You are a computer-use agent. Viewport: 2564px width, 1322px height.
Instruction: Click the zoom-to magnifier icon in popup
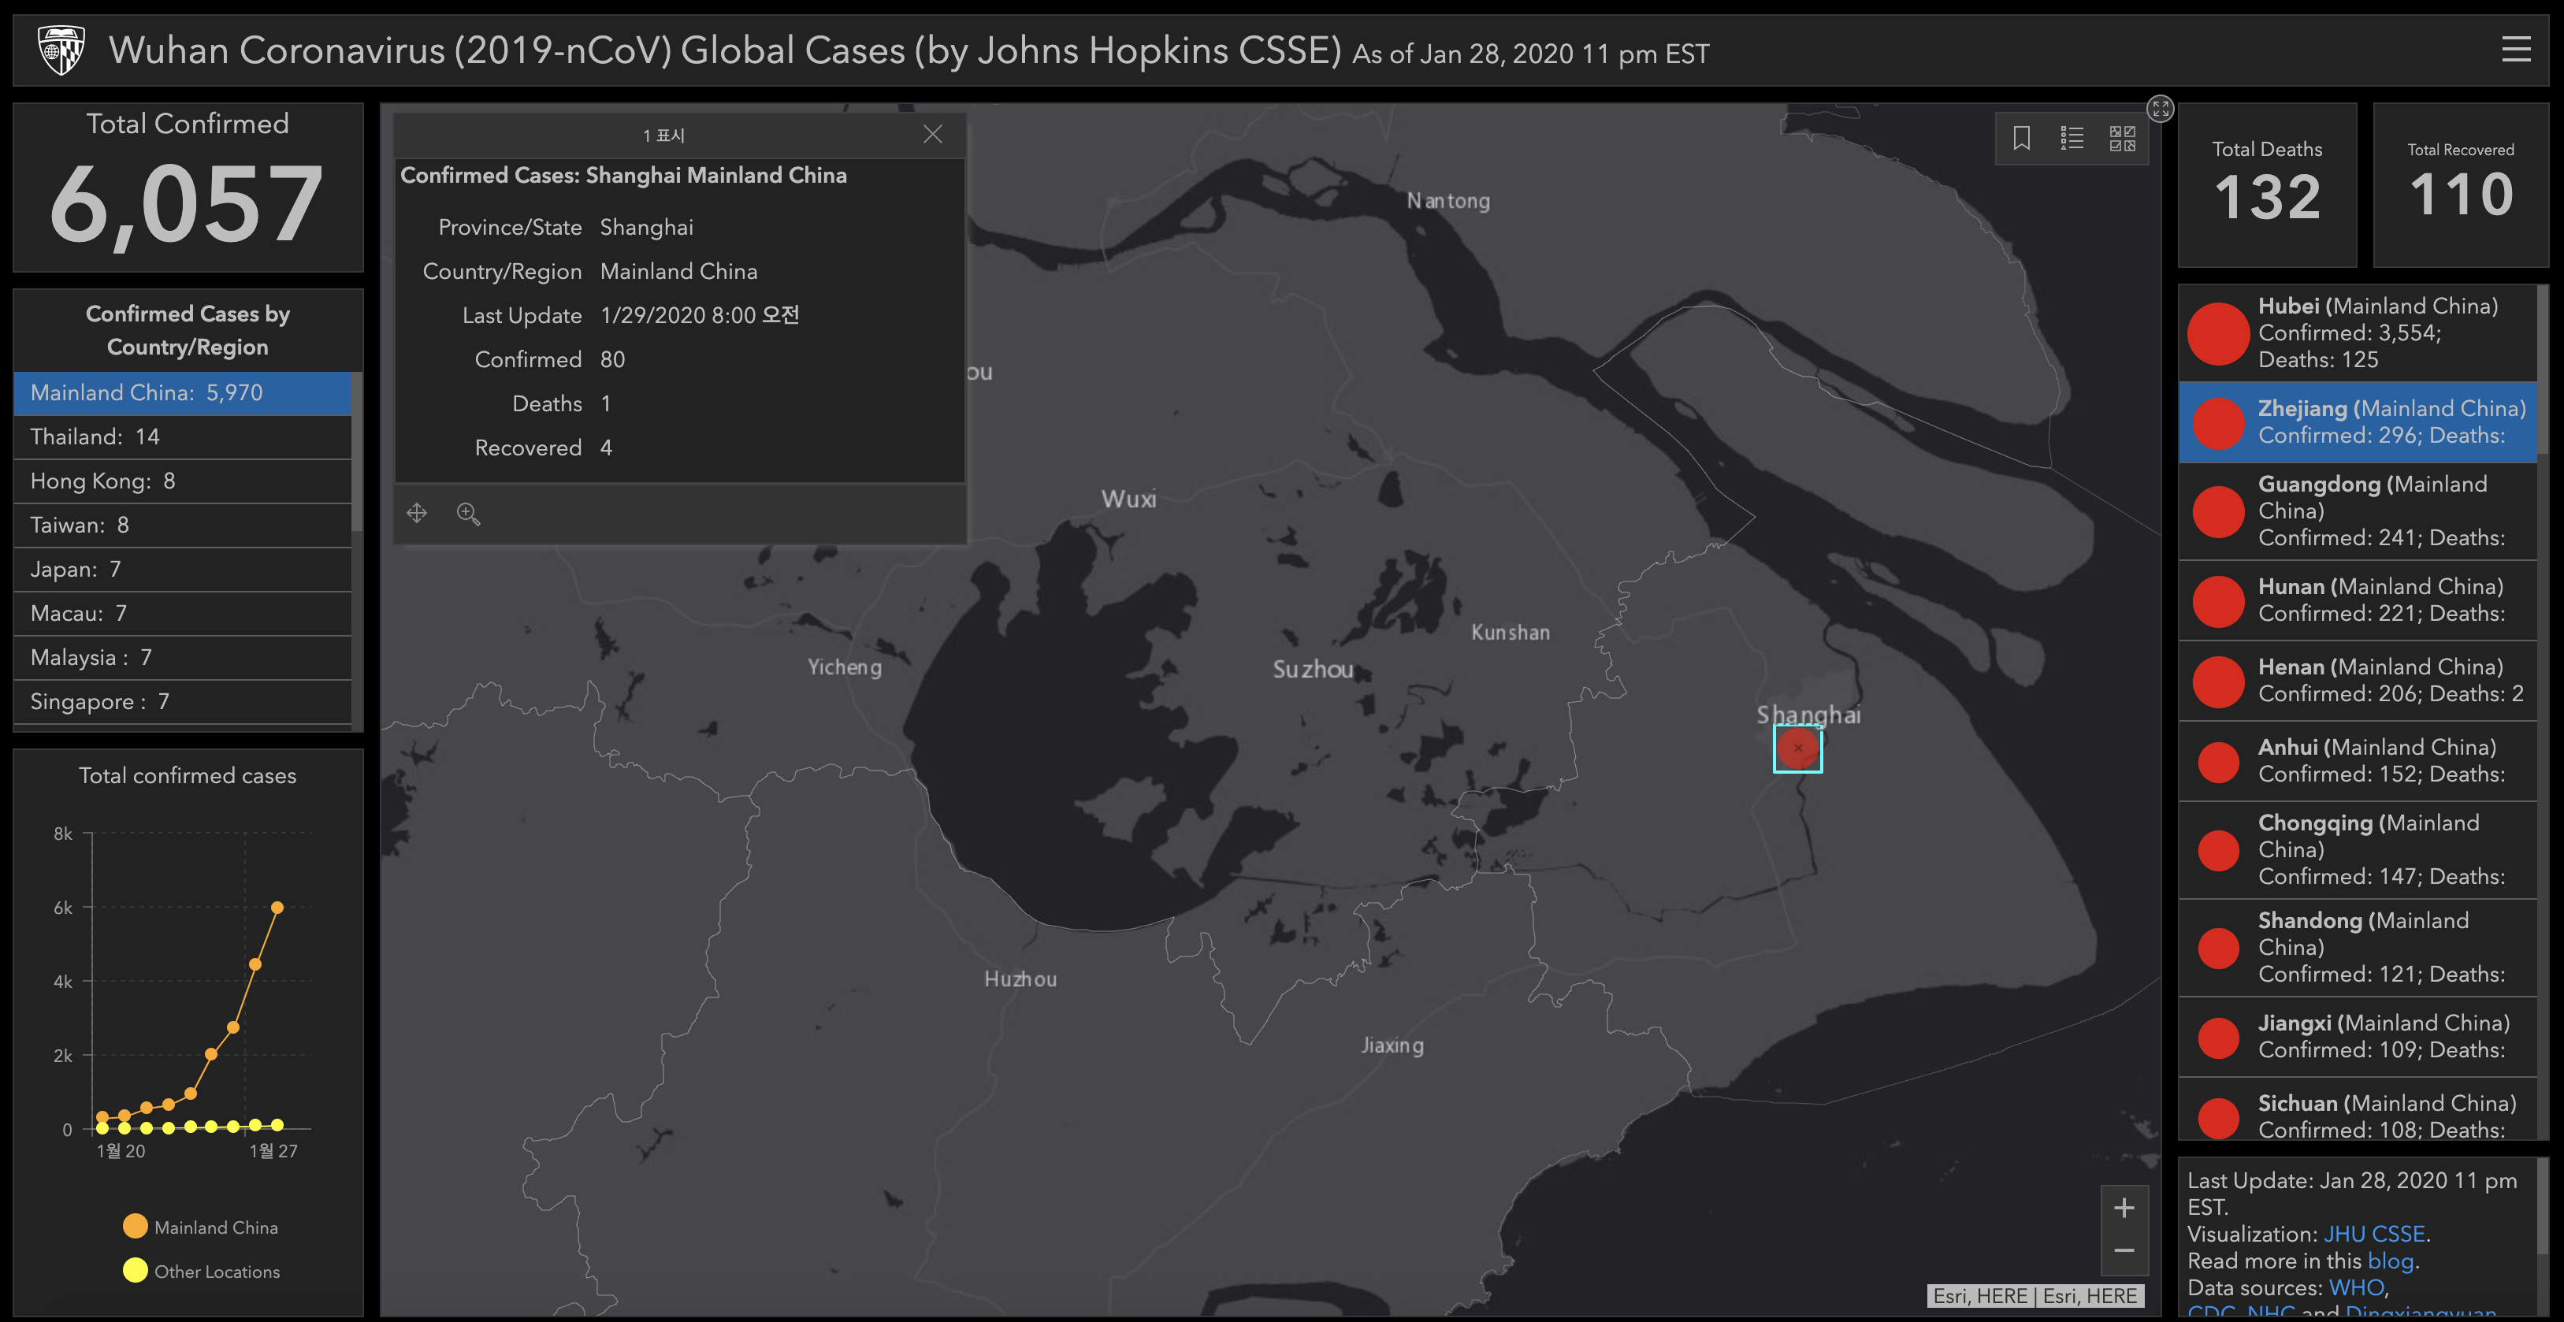click(x=468, y=514)
